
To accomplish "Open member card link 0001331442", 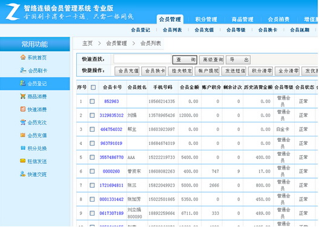I will click(111, 199).
